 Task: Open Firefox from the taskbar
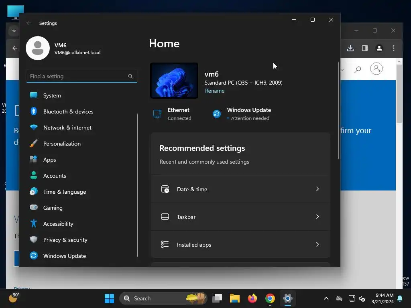[252, 298]
